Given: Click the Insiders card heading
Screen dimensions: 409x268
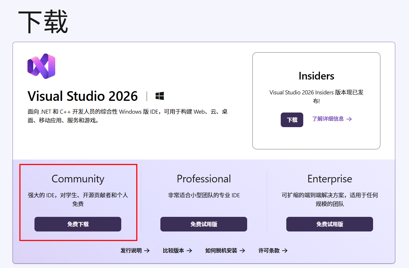Looking at the screenshot, I should [316, 76].
